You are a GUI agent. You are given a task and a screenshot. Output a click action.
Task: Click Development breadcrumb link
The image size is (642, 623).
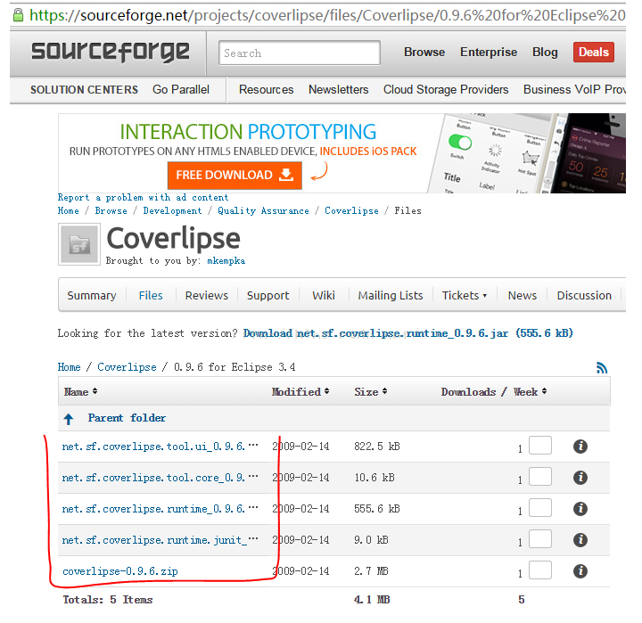click(x=172, y=211)
